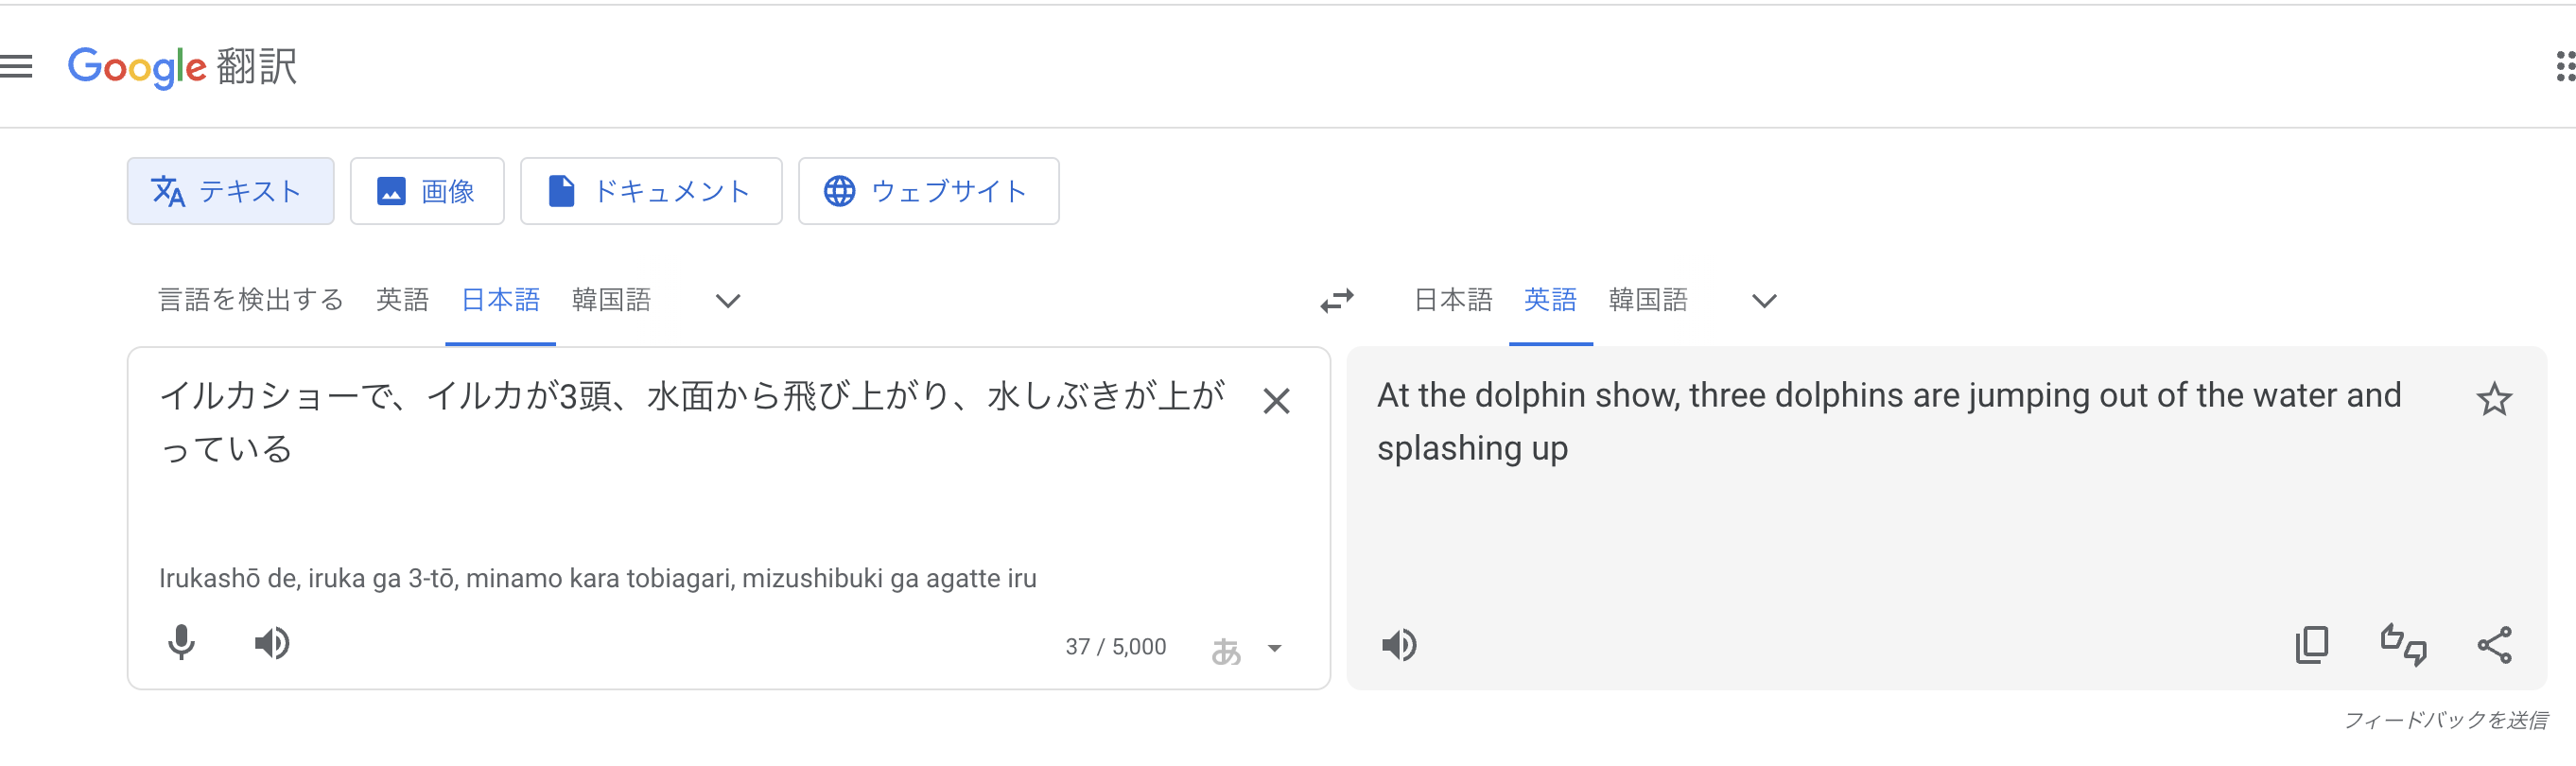Expand the source language list chevron
The width and height of the screenshot is (2576, 766).
(728, 301)
